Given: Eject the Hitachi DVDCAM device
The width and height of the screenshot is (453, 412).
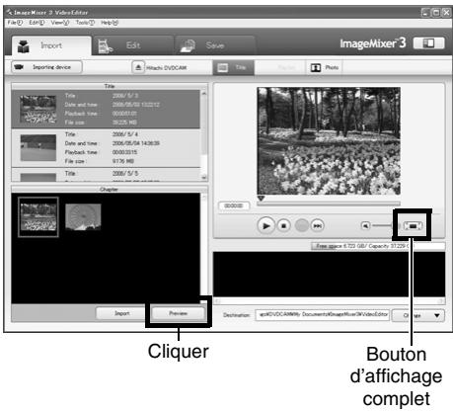Looking at the screenshot, I should [x=138, y=67].
